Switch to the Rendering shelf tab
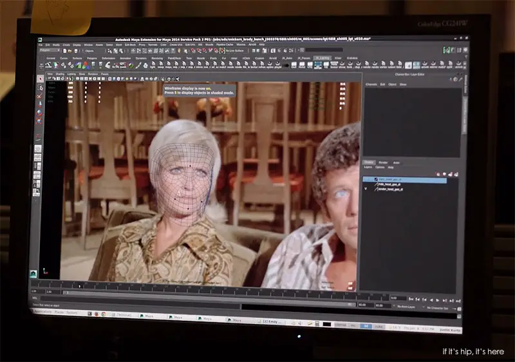Image resolution: width=515 pixels, height=362 pixels. click(x=157, y=58)
